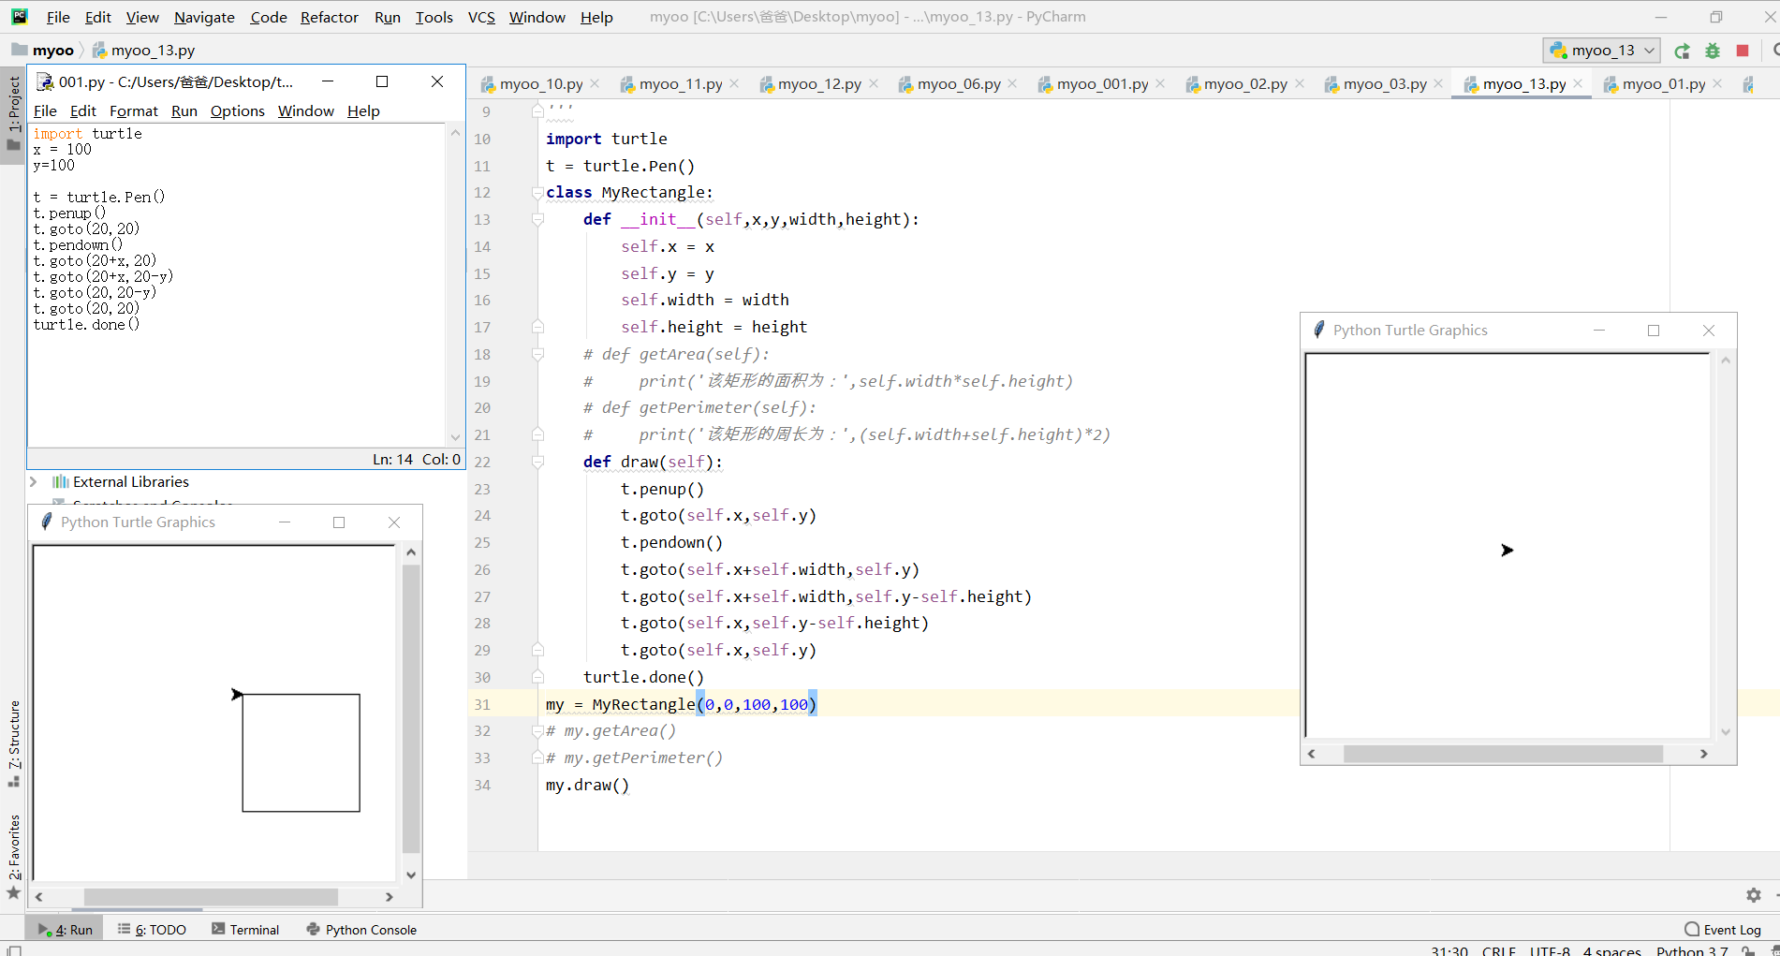Screen dimensions: 1780x956
Task: Open the Event Log
Action: pos(1723,930)
